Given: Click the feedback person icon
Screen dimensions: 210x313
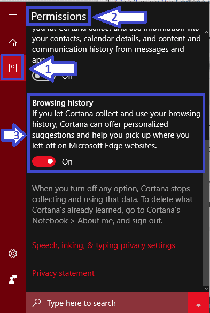Looking at the screenshot, I should click(x=13, y=279).
